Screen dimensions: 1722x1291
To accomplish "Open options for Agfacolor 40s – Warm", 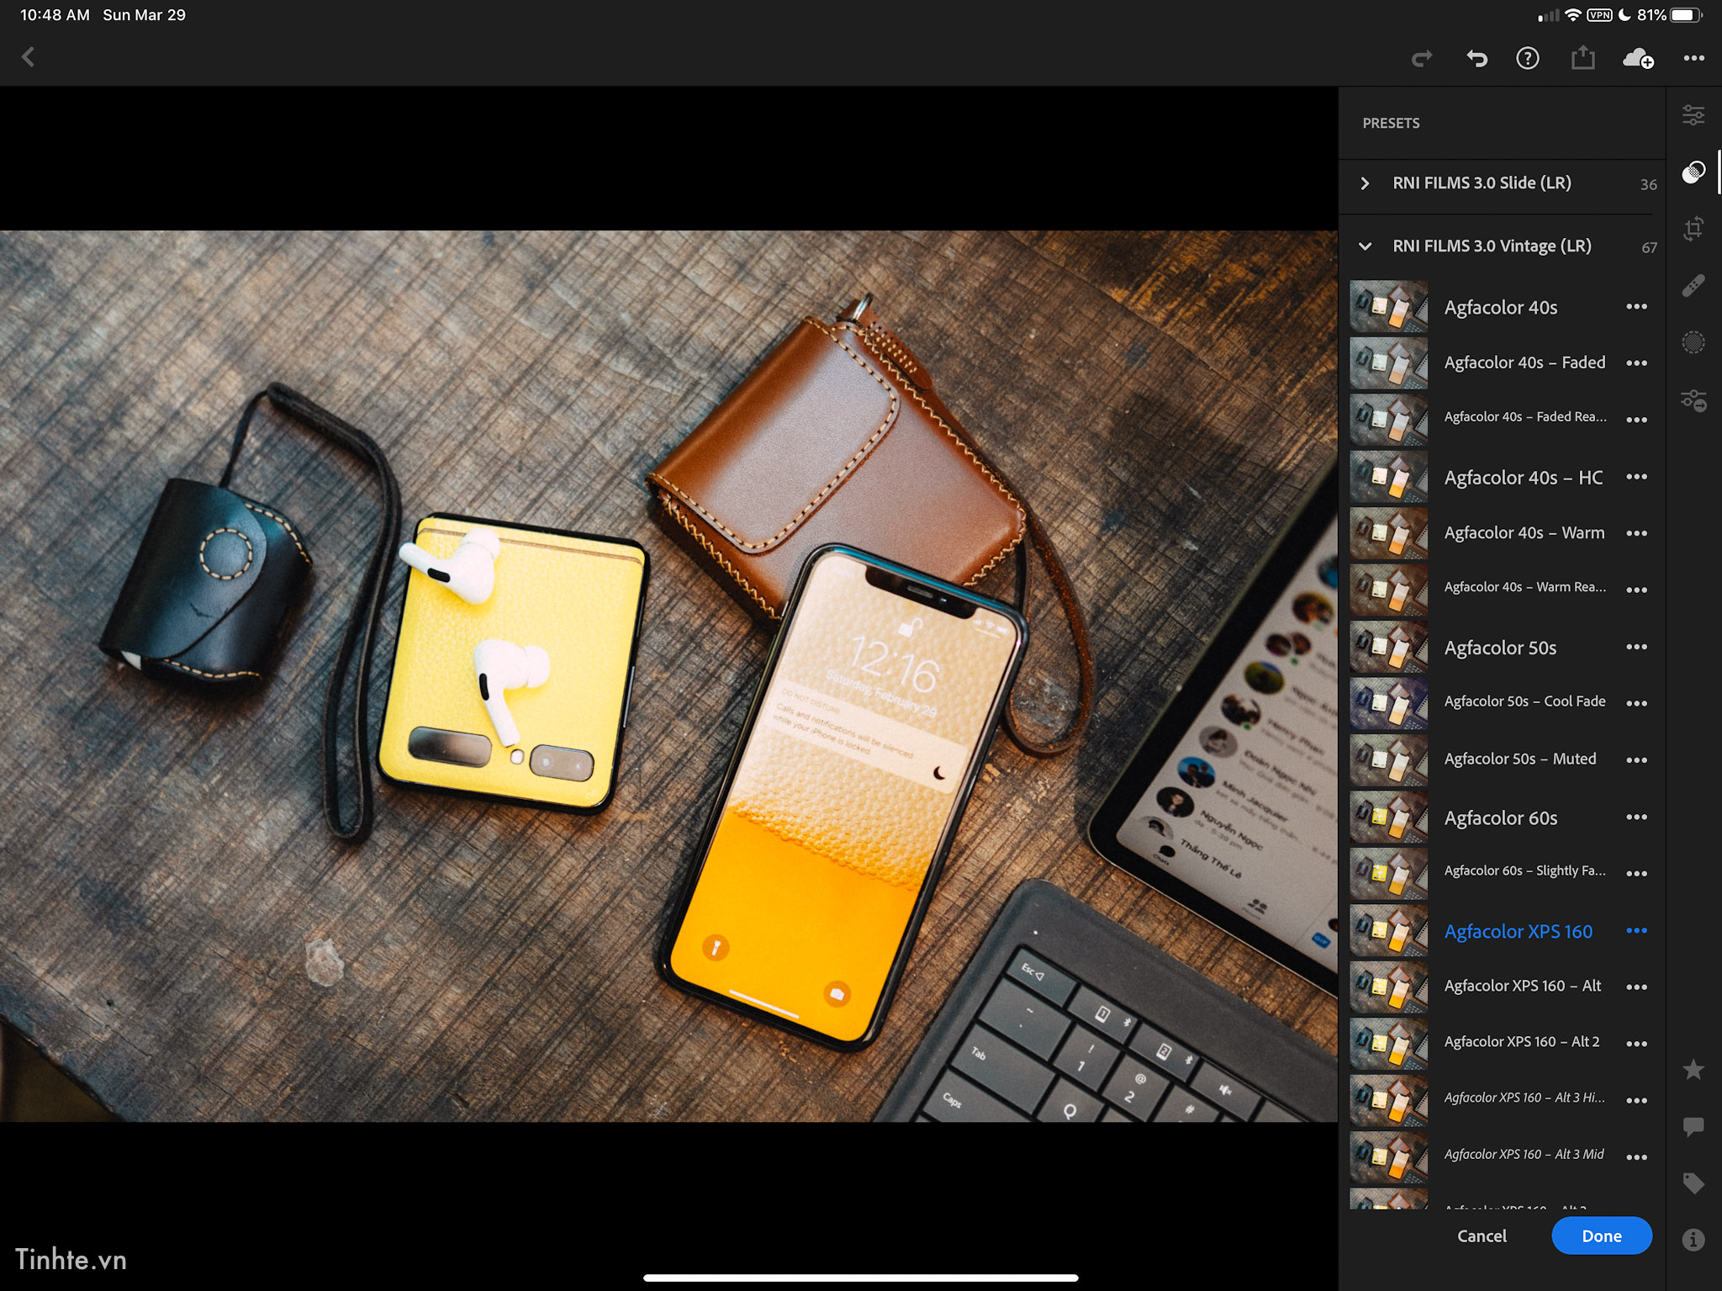I will pos(1636,533).
